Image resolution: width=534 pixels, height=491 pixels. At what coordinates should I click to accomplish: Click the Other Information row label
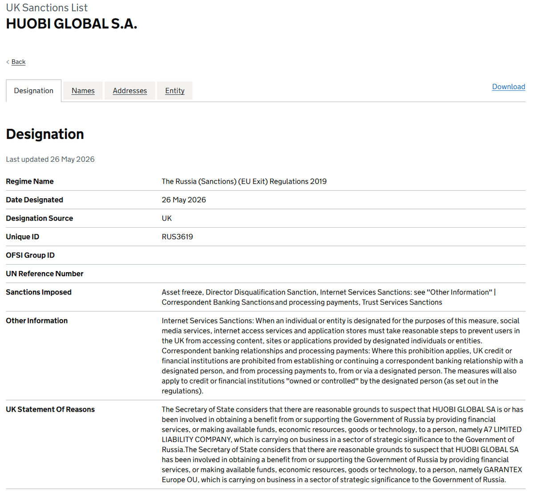[37, 320]
